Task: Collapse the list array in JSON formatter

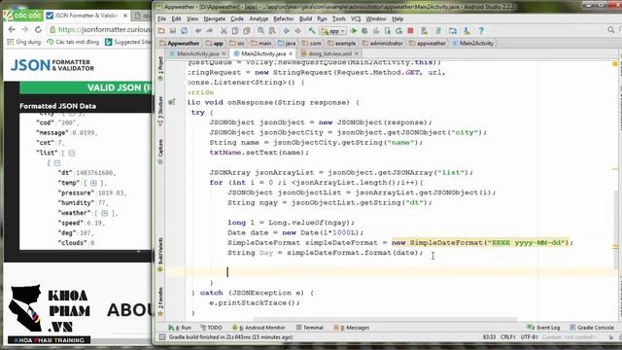Action: point(71,153)
